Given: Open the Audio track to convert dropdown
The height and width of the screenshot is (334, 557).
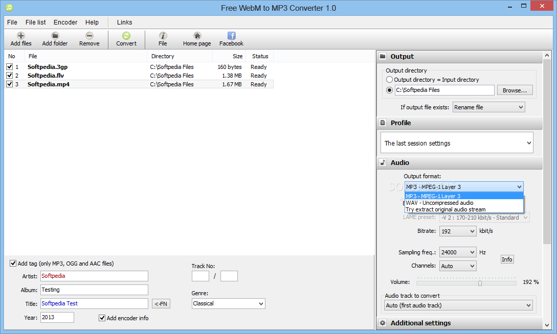Looking at the screenshot, I should click(x=458, y=305).
